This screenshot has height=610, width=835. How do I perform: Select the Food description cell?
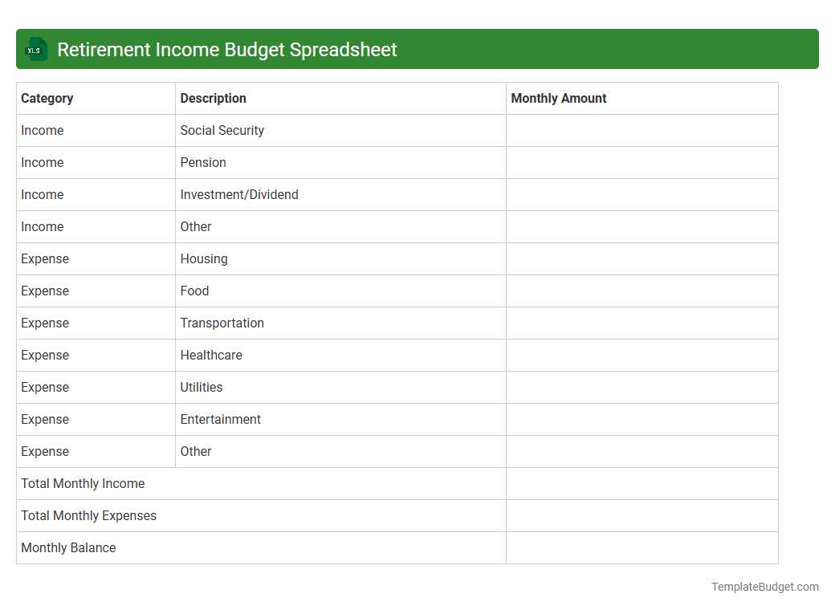point(194,291)
